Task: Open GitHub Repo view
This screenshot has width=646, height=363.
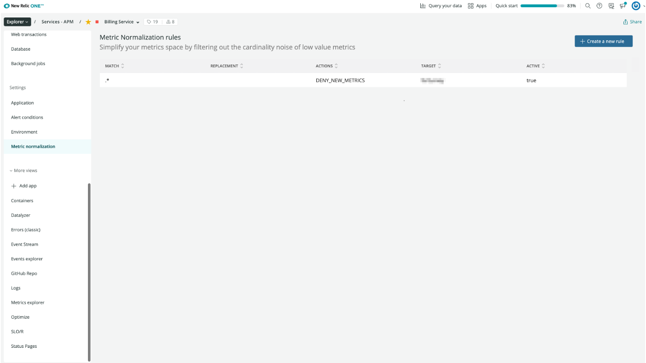Action: tap(24, 274)
